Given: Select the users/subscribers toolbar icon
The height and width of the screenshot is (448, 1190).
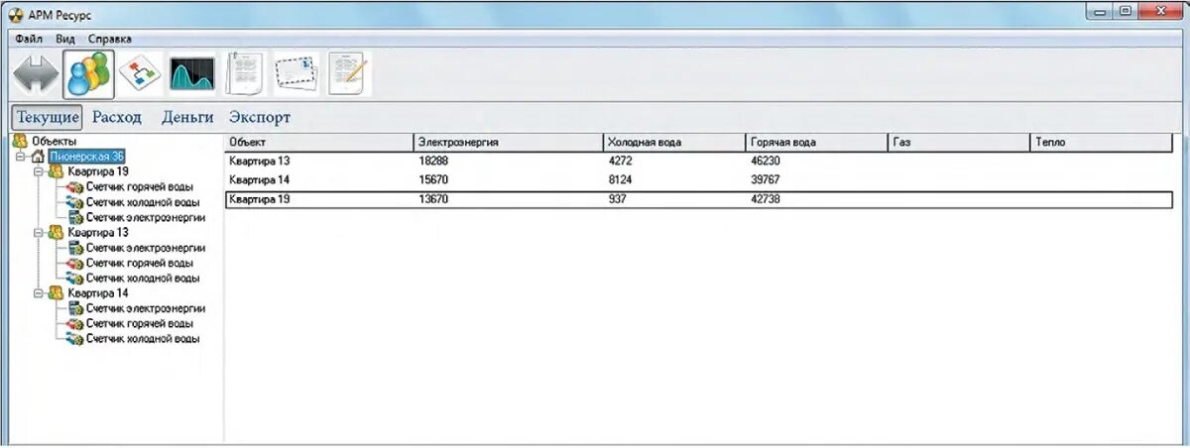Looking at the screenshot, I should [88, 75].
